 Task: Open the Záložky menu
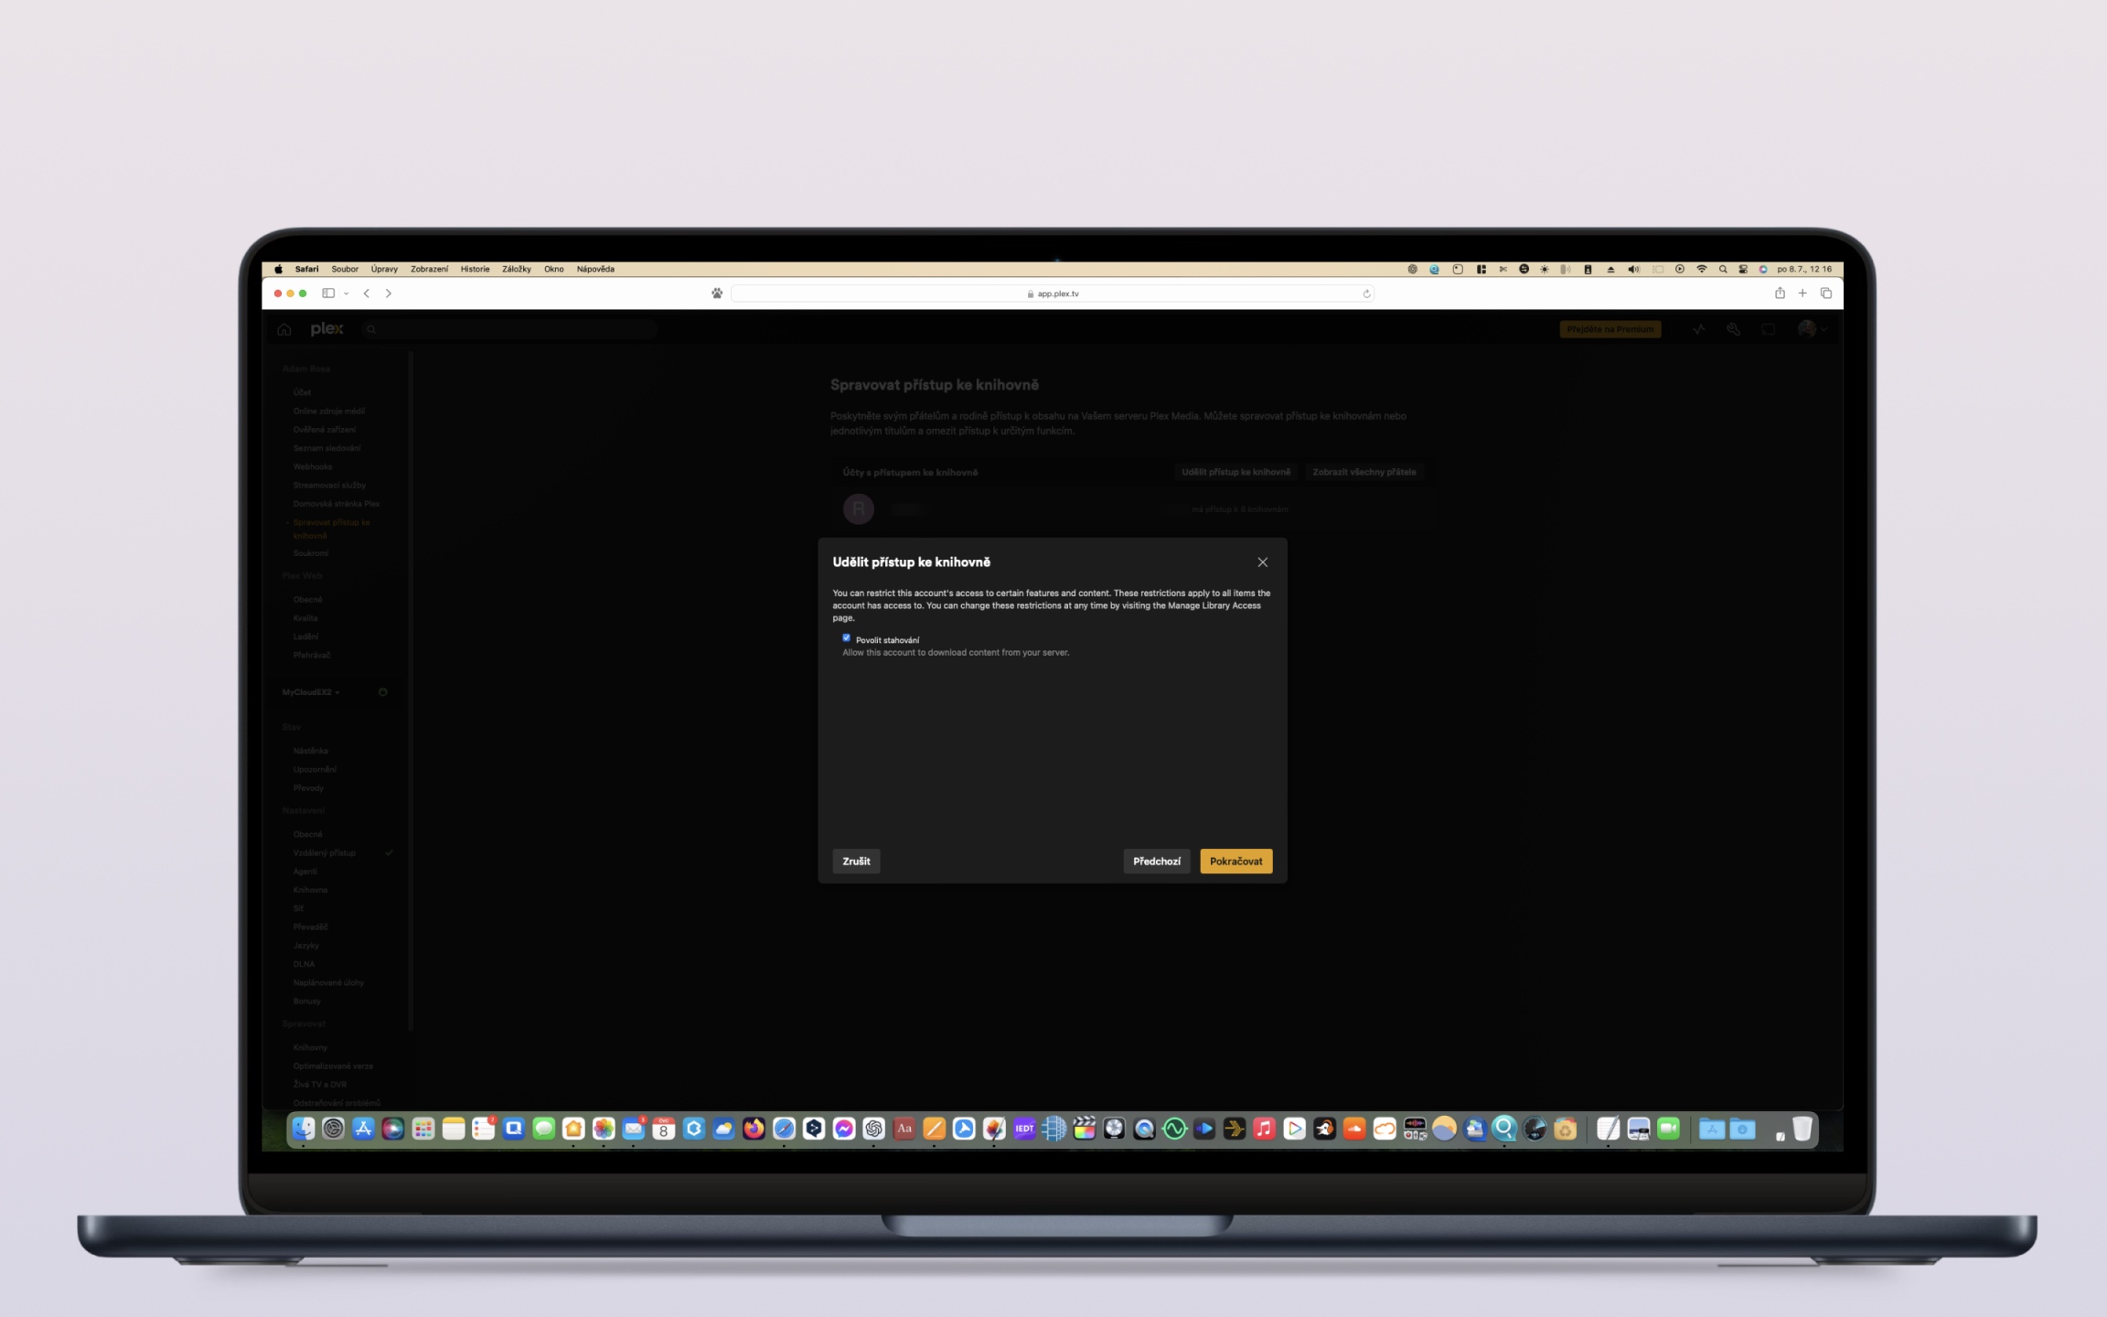[x=516, y=269]
